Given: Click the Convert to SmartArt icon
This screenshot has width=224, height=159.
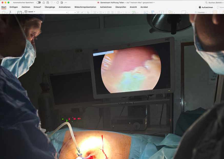Looking at the screenshot, I should (134, 13).
